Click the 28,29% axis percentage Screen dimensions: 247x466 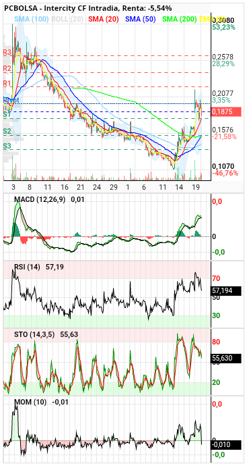tap(223, 63)
